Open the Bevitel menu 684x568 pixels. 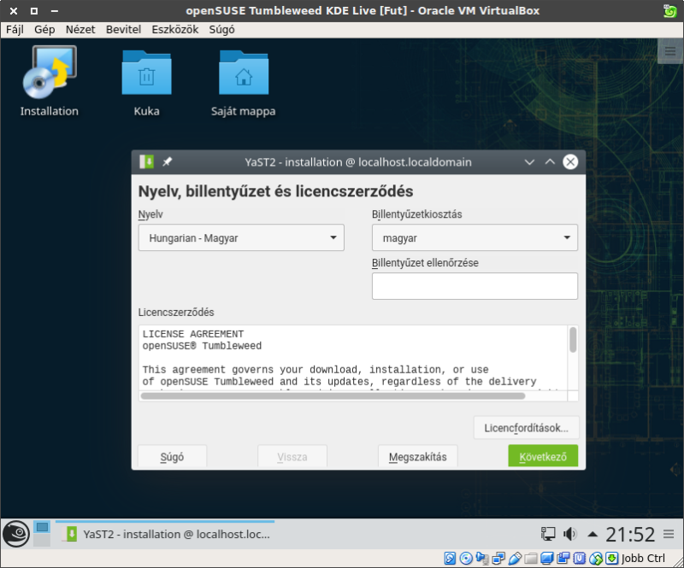(123, 30)
